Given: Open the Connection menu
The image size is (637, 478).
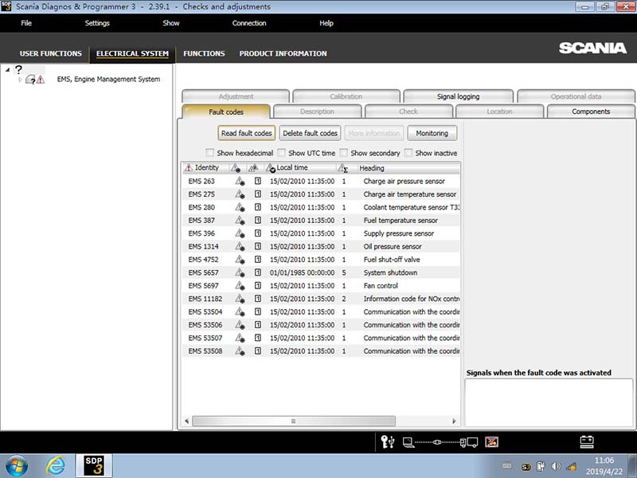Looking at the screenshot, I should (x=249, y=23).
